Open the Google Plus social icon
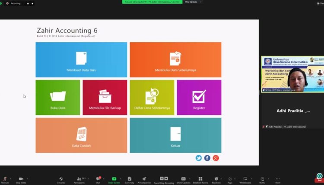Image resolution: width=324 pixels, height=185 pixels. pyautogui.click(x=216, y=158)
